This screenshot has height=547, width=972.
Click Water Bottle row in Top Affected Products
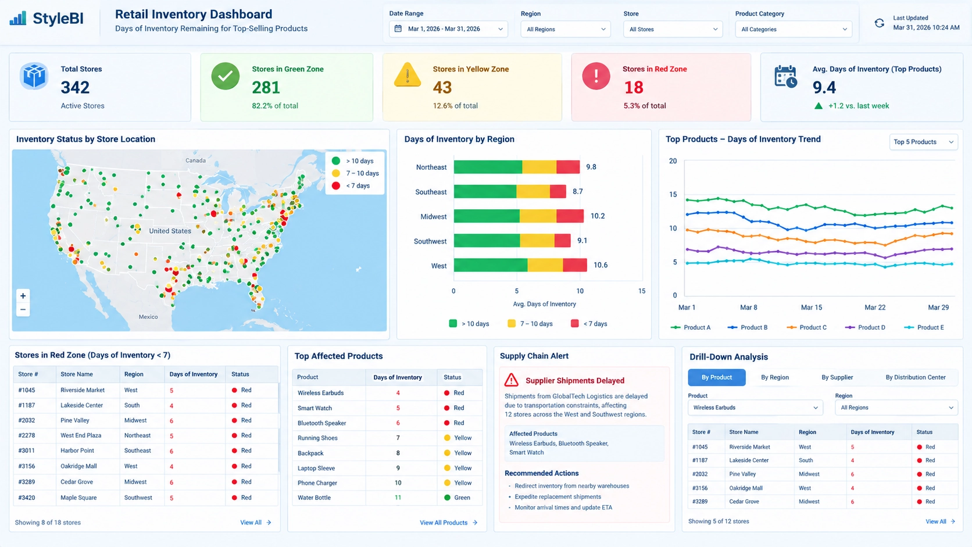point(387,498)
